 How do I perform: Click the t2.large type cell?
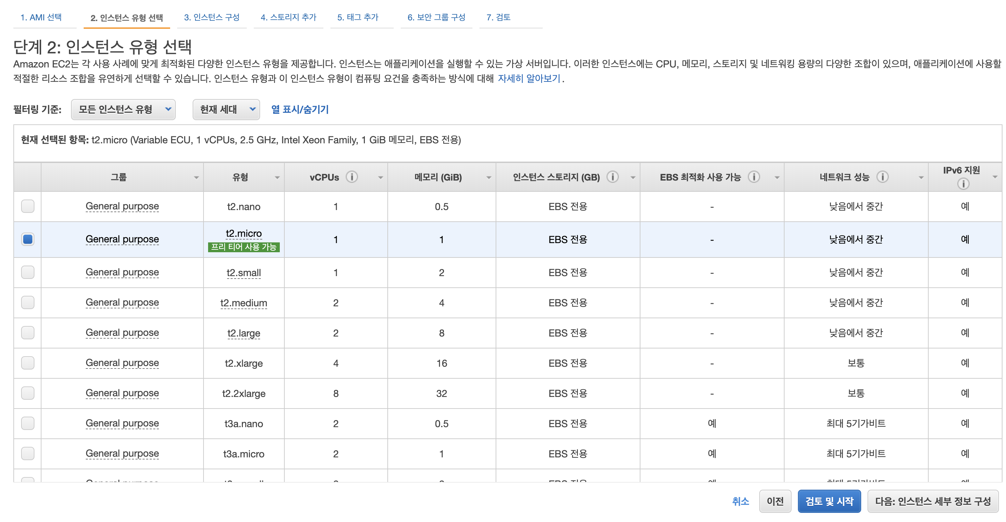244,333
